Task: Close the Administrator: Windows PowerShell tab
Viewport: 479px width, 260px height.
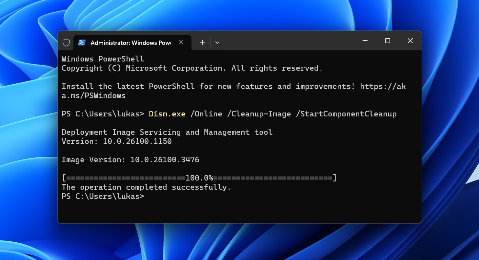Action: point(181,43)
